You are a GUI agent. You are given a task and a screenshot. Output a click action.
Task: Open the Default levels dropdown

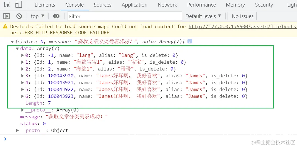(x=203, y=16)
